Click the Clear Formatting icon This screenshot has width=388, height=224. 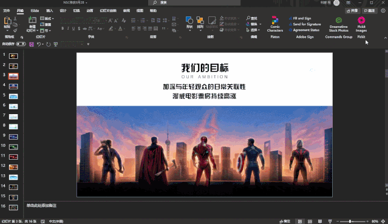124,21
